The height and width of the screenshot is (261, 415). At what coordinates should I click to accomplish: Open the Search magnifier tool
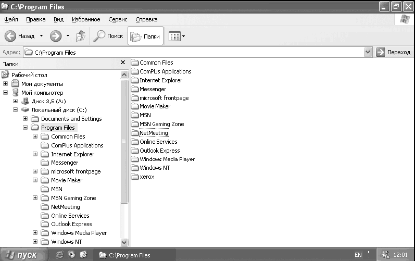pos(99,36)
